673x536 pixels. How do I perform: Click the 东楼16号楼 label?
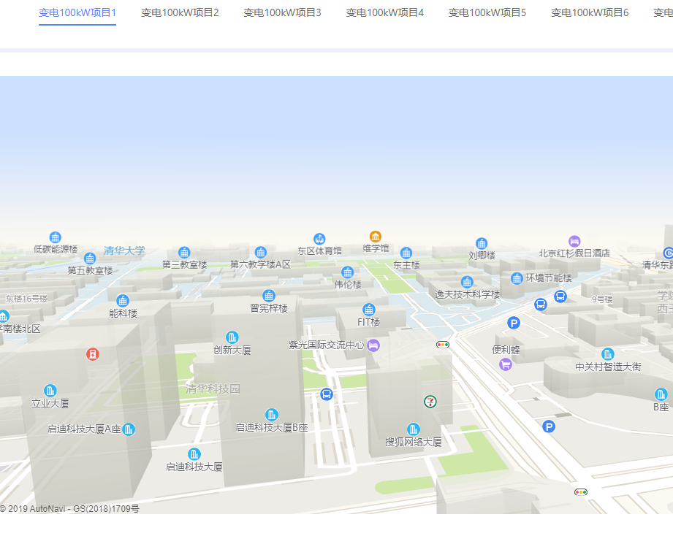[x=26, y=299]
